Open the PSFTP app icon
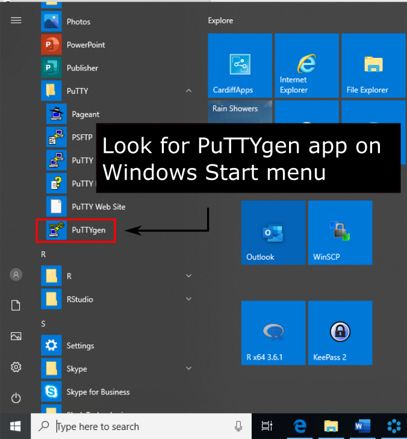Screen dimensions: 407x439 click(56, 137)
